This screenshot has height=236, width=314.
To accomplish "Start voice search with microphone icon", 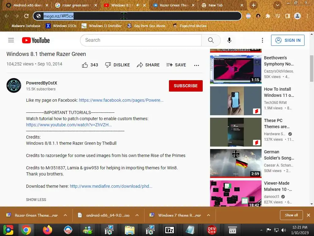I will 229,40.
